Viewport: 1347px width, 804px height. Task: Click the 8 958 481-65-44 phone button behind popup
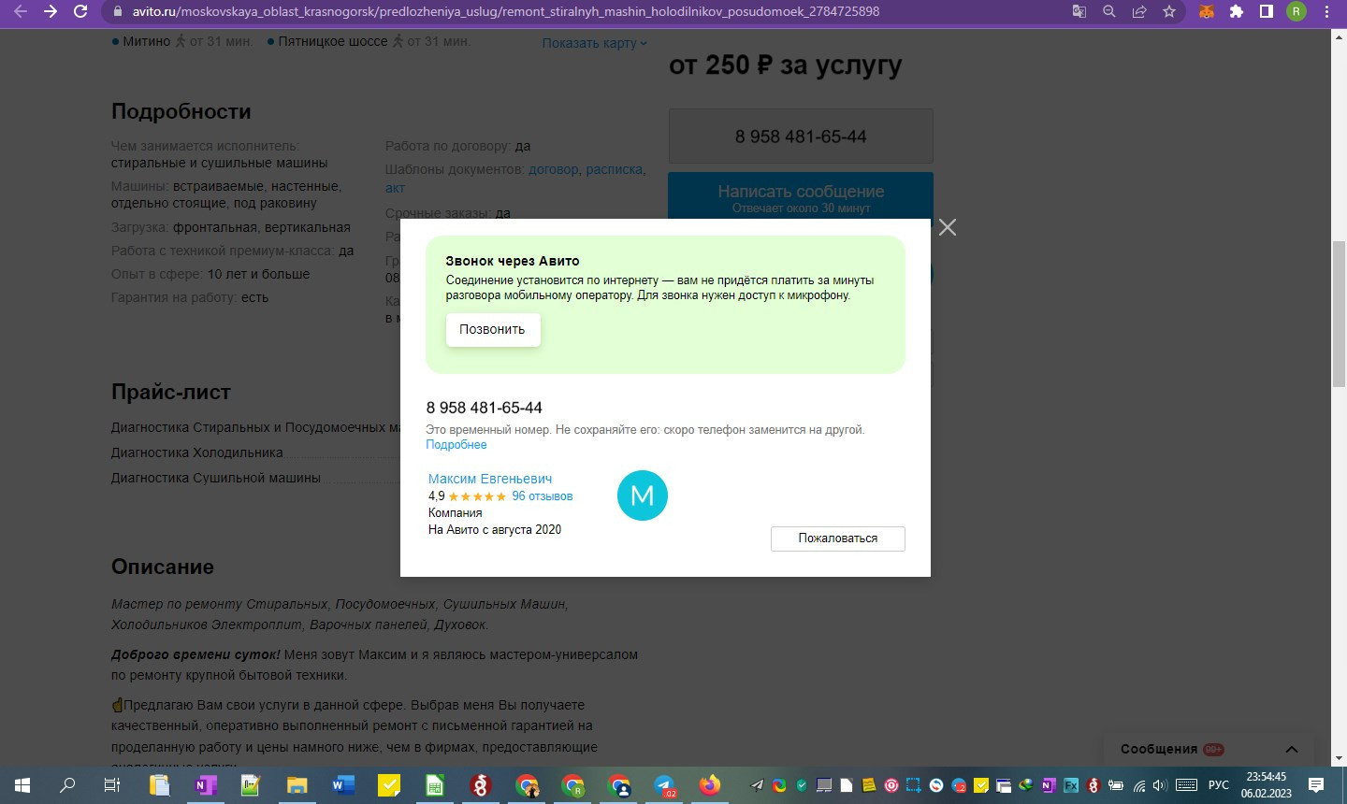pyautogui.click(x=801, y=136)
